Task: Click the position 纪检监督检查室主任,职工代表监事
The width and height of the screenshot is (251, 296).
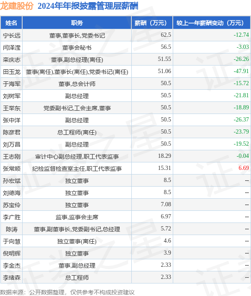Action: coord(77,169)
